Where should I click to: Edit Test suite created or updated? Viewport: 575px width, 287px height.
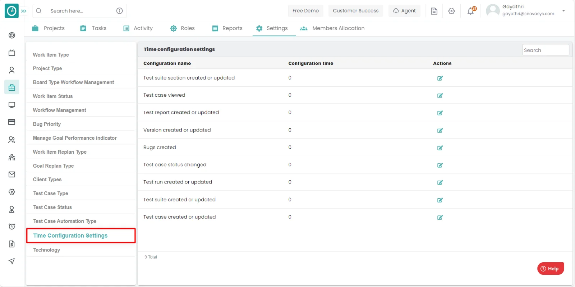click(x=440, y=200)
